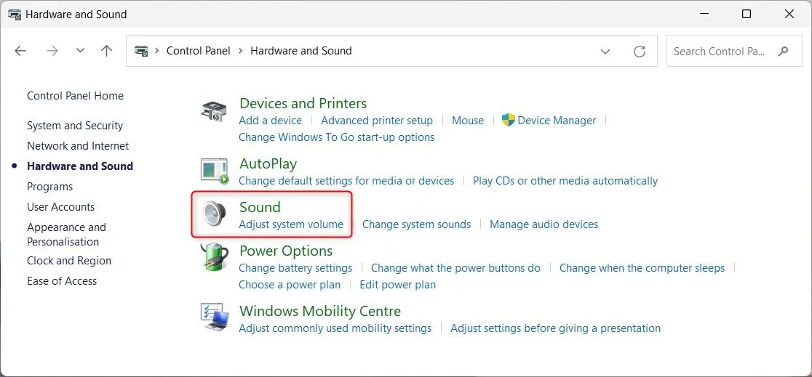Open Control Panel Home
Viewport: 812px width, 377px height.
75,96
